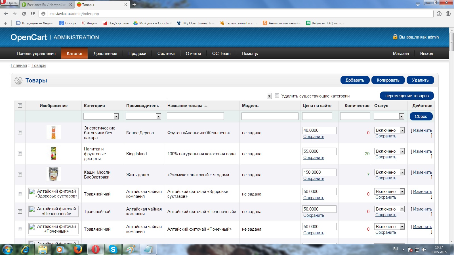Open File Explorer from the taskbar
This screenshot has width=454, height=255.
[43, 249]
